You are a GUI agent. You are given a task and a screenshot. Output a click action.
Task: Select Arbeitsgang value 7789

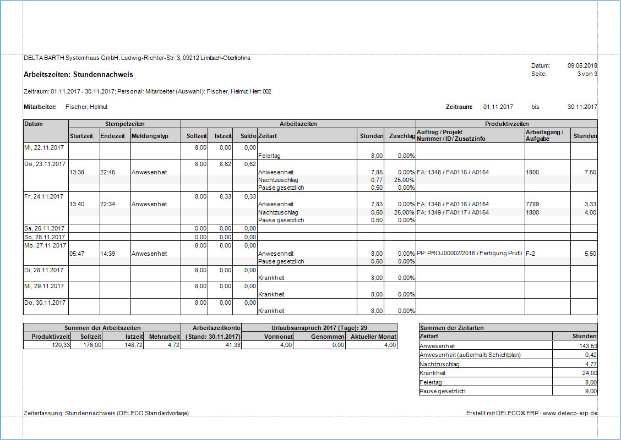coord(533,204)
